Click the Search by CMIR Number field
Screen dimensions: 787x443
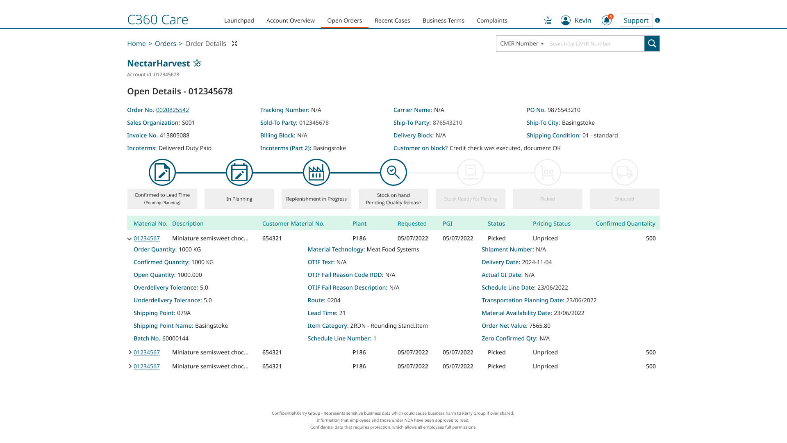(594, 43)
